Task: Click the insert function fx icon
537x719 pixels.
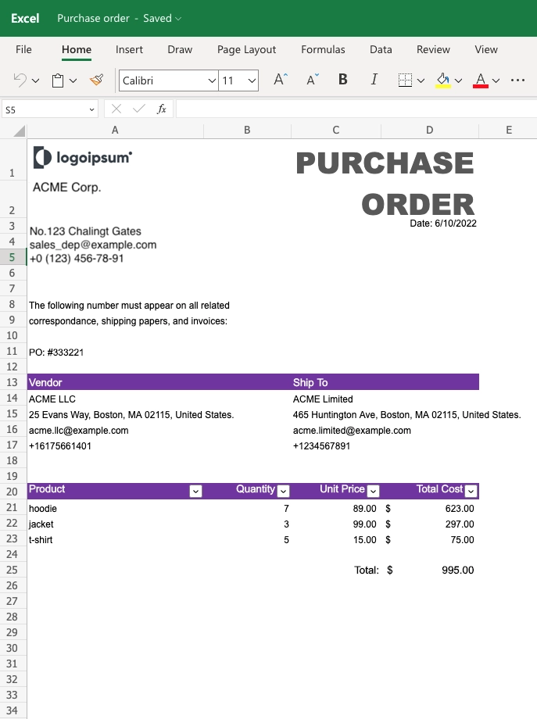Action: [x=162, y=109]
